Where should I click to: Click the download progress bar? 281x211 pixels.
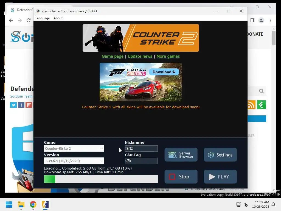click(101, 179)
